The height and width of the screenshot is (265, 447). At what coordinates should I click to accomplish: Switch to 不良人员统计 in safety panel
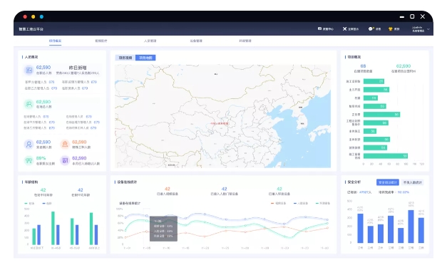point(413,182)
